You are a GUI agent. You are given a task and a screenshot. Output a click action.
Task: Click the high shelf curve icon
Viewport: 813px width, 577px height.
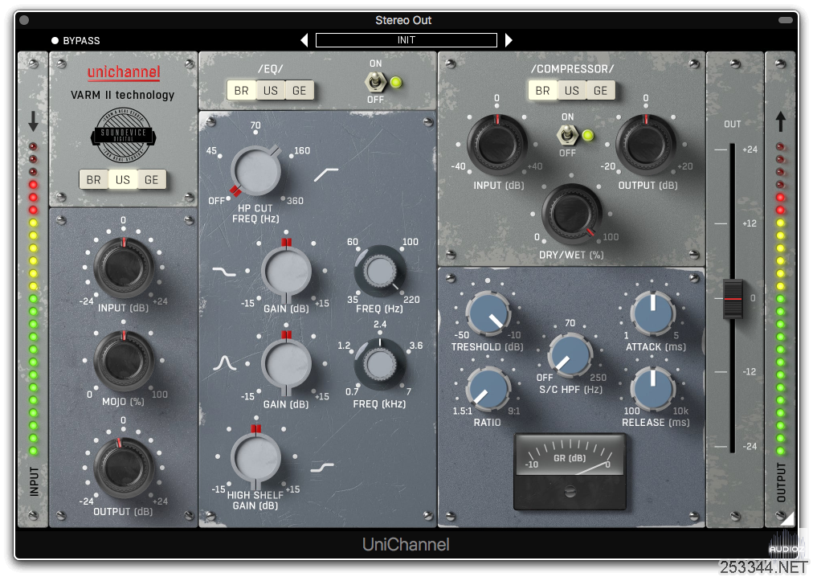pos(322,468)
